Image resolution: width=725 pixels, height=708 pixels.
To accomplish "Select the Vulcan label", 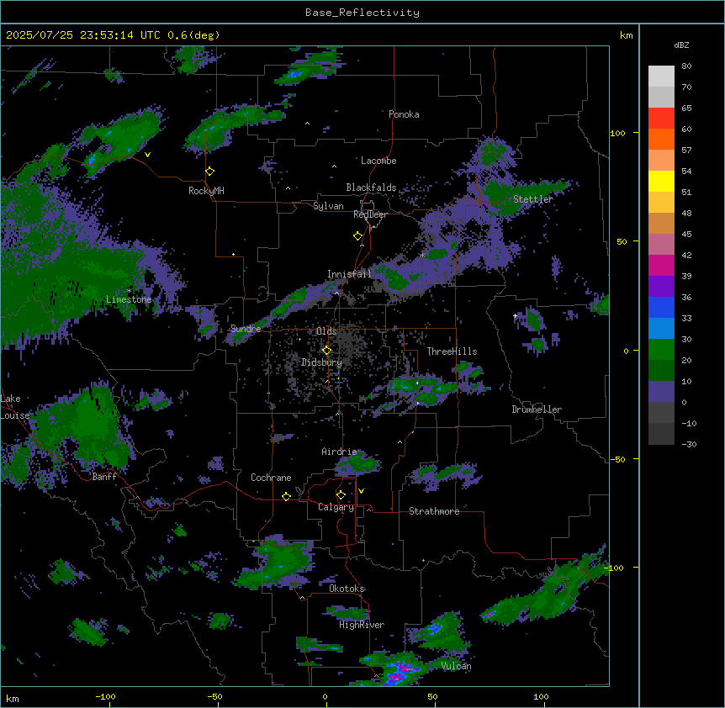I will [x=457, y=666].
